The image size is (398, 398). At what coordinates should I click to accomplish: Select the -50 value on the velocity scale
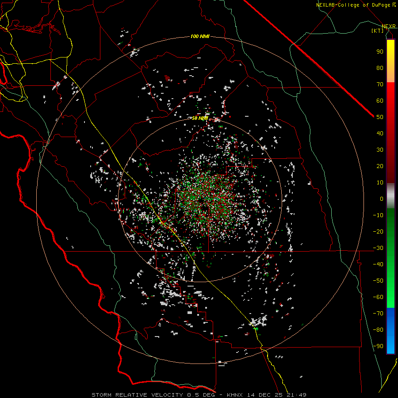378,281
